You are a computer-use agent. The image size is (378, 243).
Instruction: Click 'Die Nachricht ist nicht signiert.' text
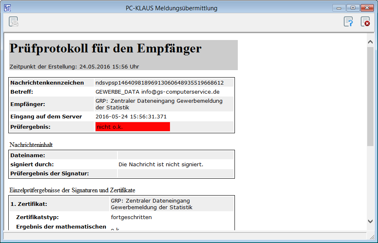[x=161, y=165]
